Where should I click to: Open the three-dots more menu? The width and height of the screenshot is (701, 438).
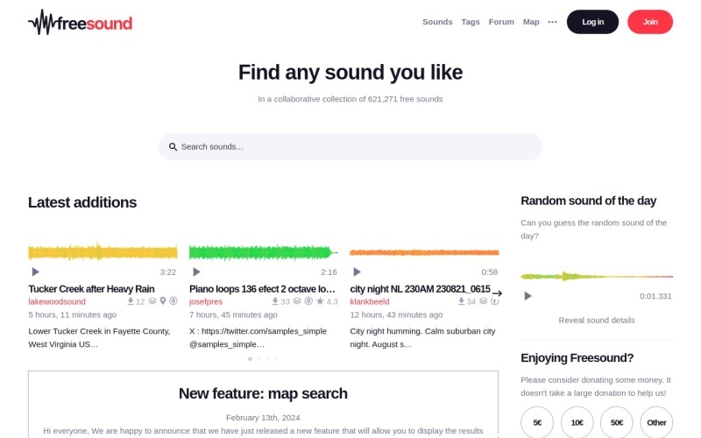point(552,22)
